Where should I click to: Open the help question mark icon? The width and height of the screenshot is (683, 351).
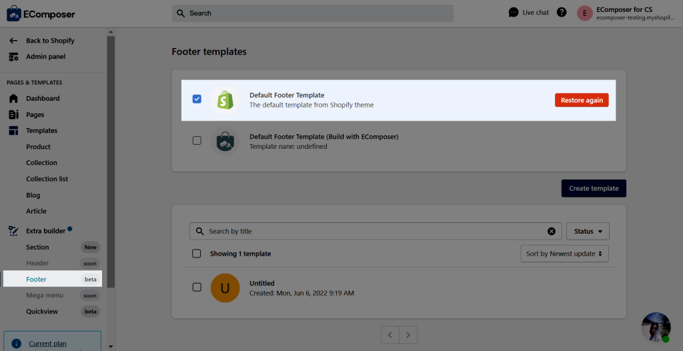click(562, 12)
